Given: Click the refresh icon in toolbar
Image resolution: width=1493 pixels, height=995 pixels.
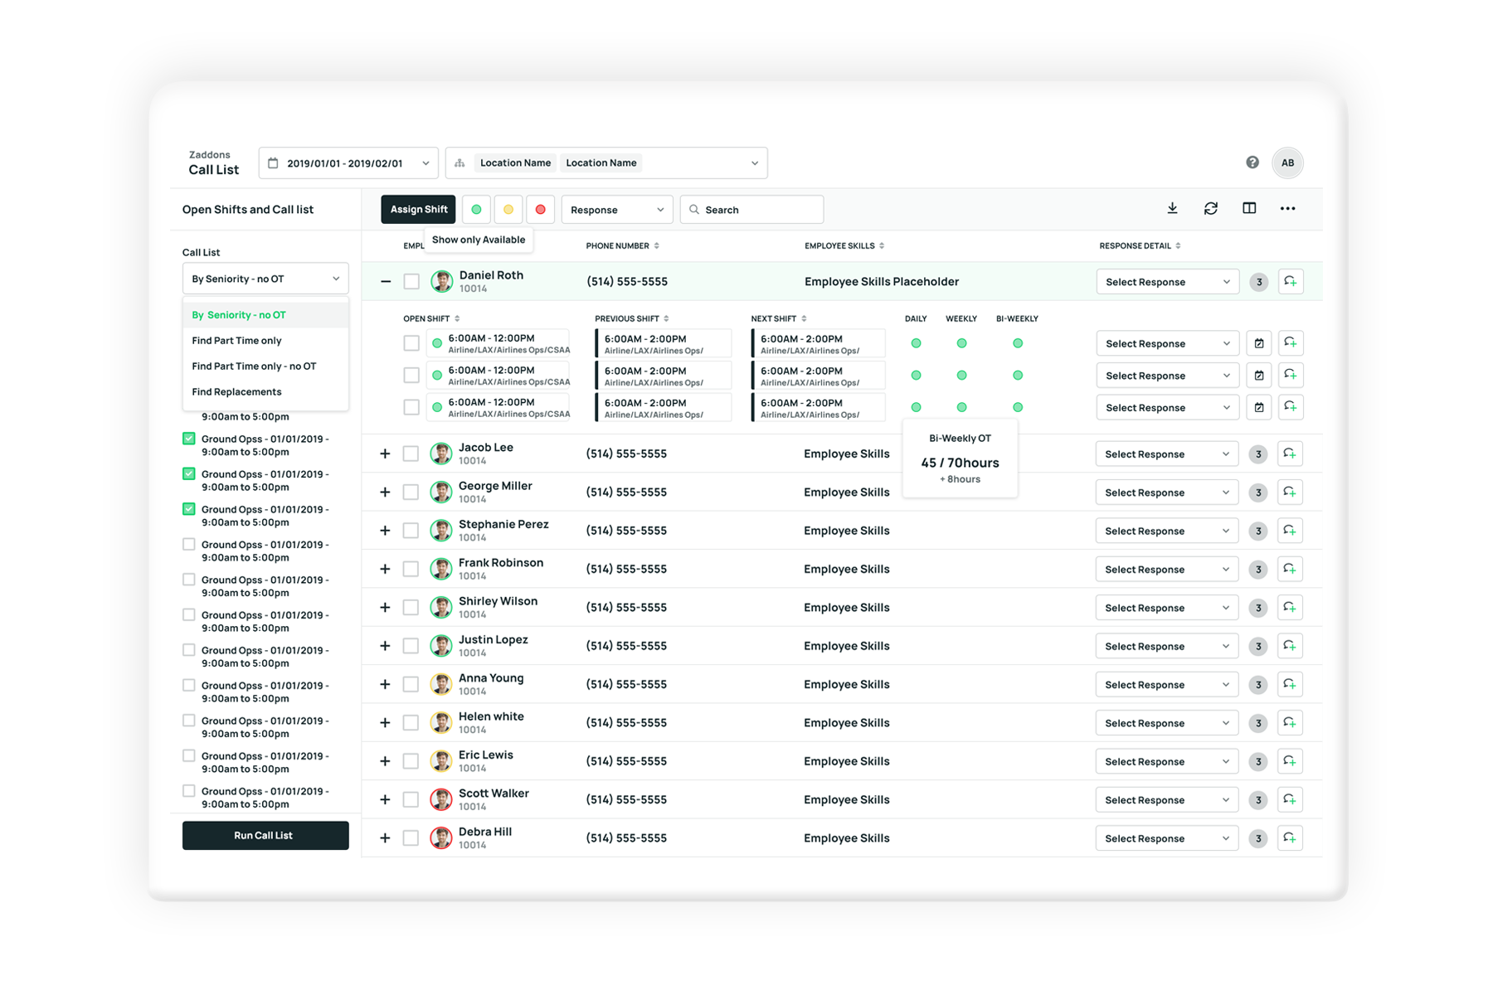Looking at the screenshot, I should pyautogui.click(x=1210, y=209).
